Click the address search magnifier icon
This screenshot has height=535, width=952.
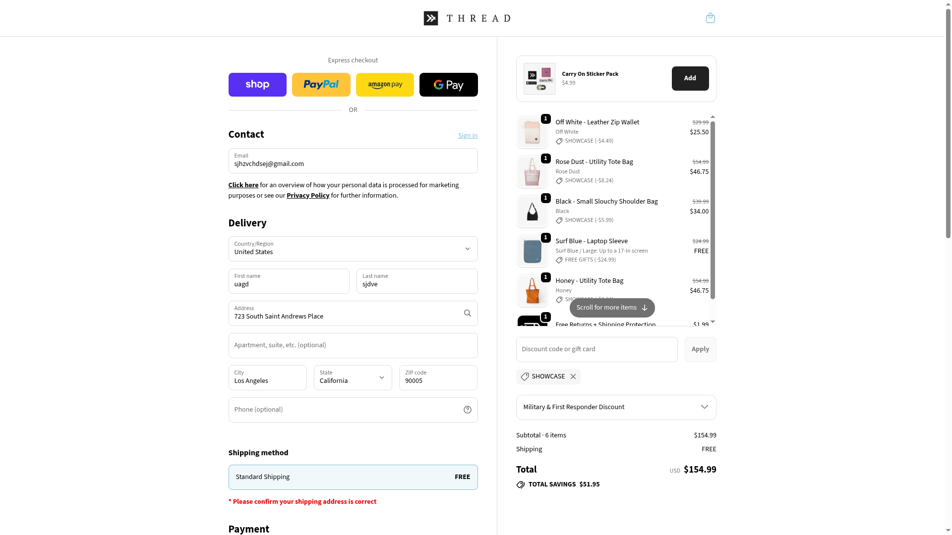click(467, 313)
